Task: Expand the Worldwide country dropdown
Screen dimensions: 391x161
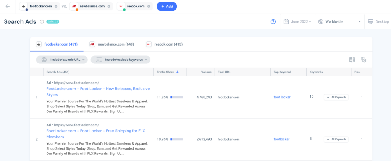Action: (x=339, y=22)
